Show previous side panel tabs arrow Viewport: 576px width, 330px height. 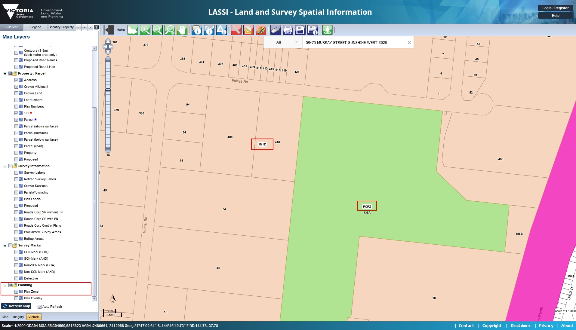pyautogui.click(x=79, y=27)
